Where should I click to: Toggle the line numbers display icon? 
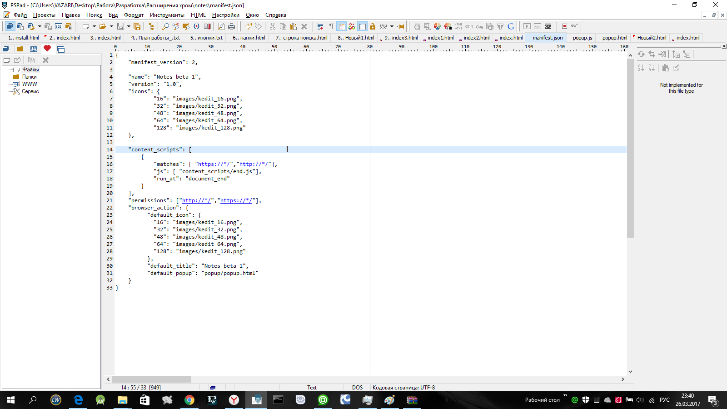click(362, 26)
